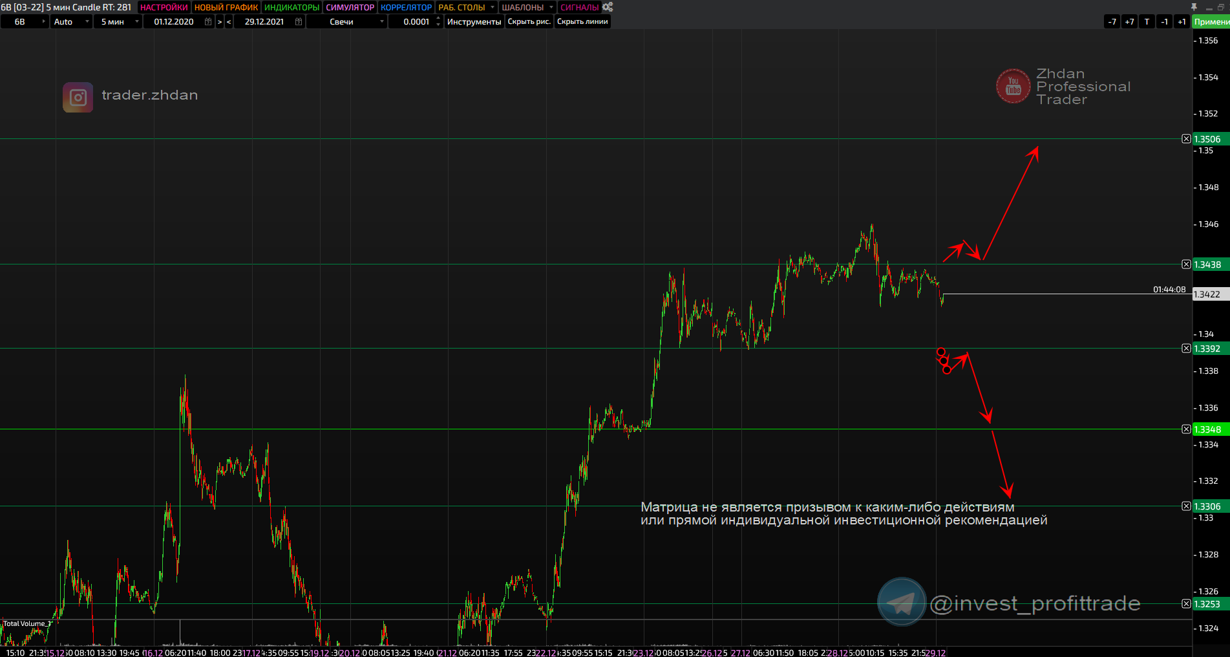Screen dimensions: 1230x657
Task: Select the 1.3506 level label
Action: pos(1211,139)
